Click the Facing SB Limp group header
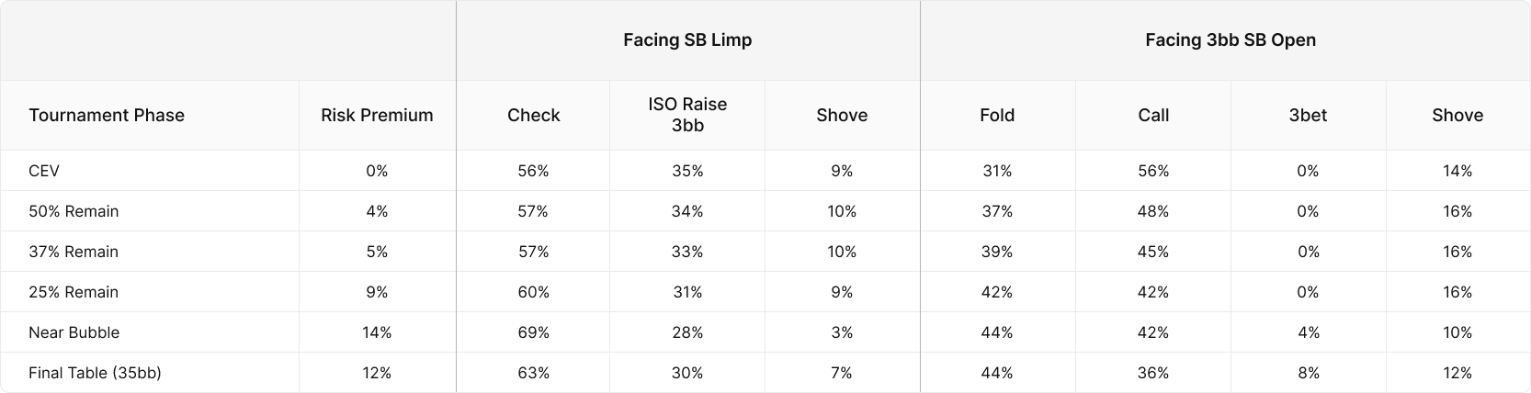The image size is (1531, 393). pos(687,39)
